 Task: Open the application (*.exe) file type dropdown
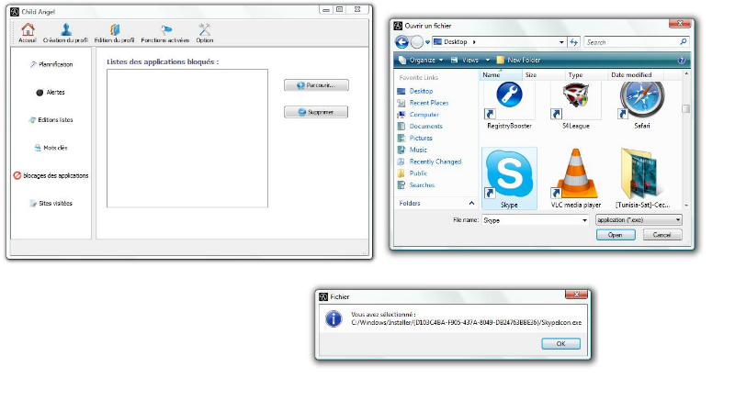click(639, 219)
